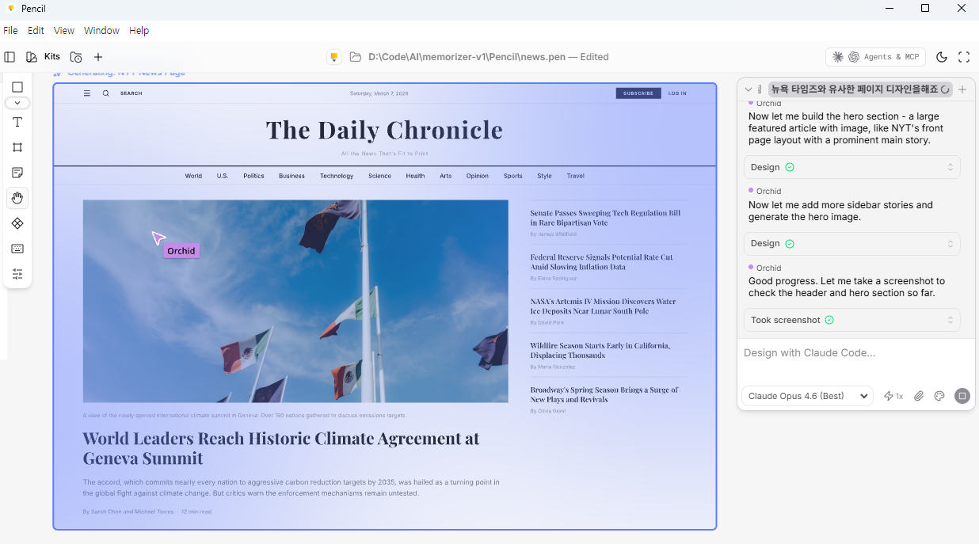Screen dimensions: 979x544
Task: Open the components diamond icon tool
Action: coord(17,223)
